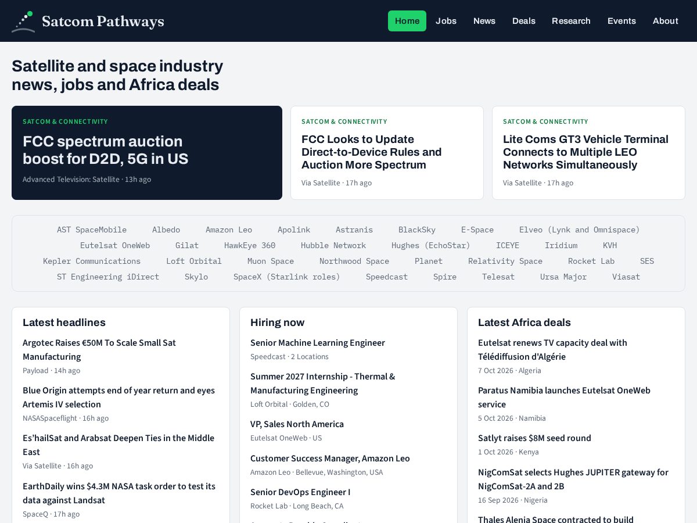This screenshot has width=697, height=523.
Task: Select the Ursa Major company tag
Action: pos(563,277)
